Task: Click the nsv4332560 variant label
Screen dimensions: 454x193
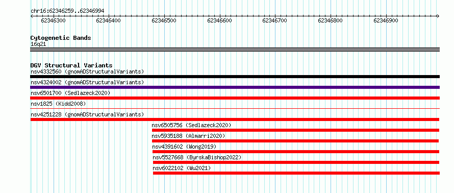Action: click(x=87, y=71)
